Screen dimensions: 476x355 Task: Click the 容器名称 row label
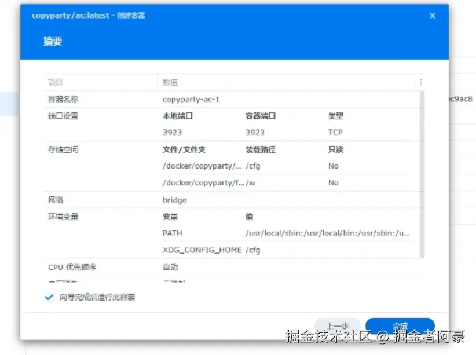tap(63, 99)
